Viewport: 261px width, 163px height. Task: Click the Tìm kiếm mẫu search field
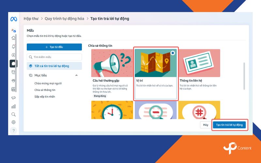[x=54, y=57]
